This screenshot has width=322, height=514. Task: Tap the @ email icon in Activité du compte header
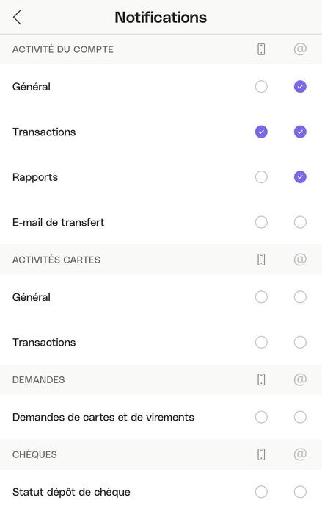pos(300,49)
